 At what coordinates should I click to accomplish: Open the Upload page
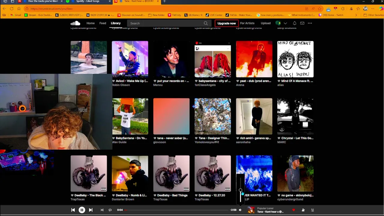265,23
